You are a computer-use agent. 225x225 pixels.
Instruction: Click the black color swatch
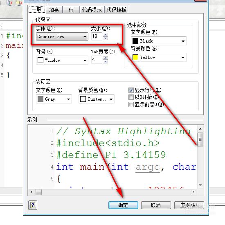tap(135, 41)
